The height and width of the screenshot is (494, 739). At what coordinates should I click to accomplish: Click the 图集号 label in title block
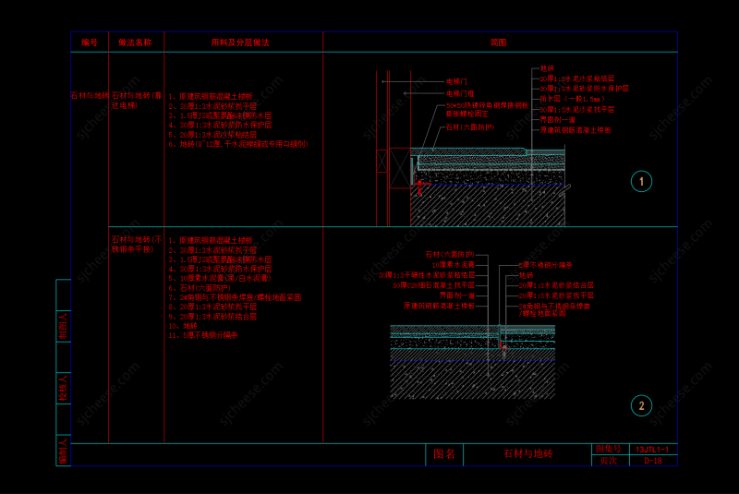(x=609, y=449)
